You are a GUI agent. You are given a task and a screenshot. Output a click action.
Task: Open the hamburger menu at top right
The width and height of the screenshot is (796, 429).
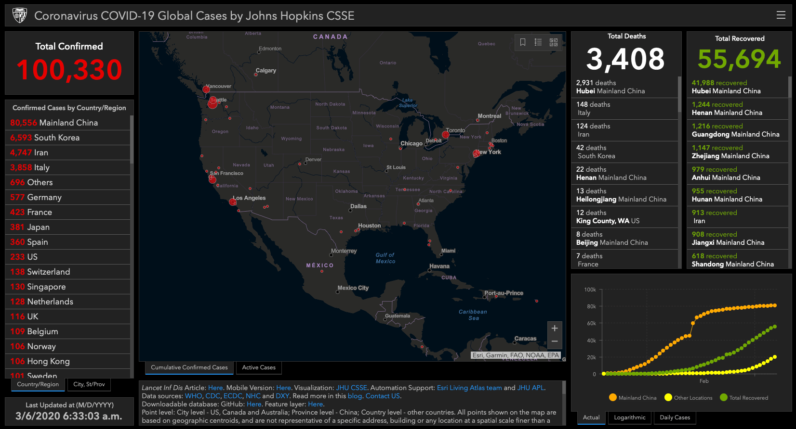click(x=781, y=15)
